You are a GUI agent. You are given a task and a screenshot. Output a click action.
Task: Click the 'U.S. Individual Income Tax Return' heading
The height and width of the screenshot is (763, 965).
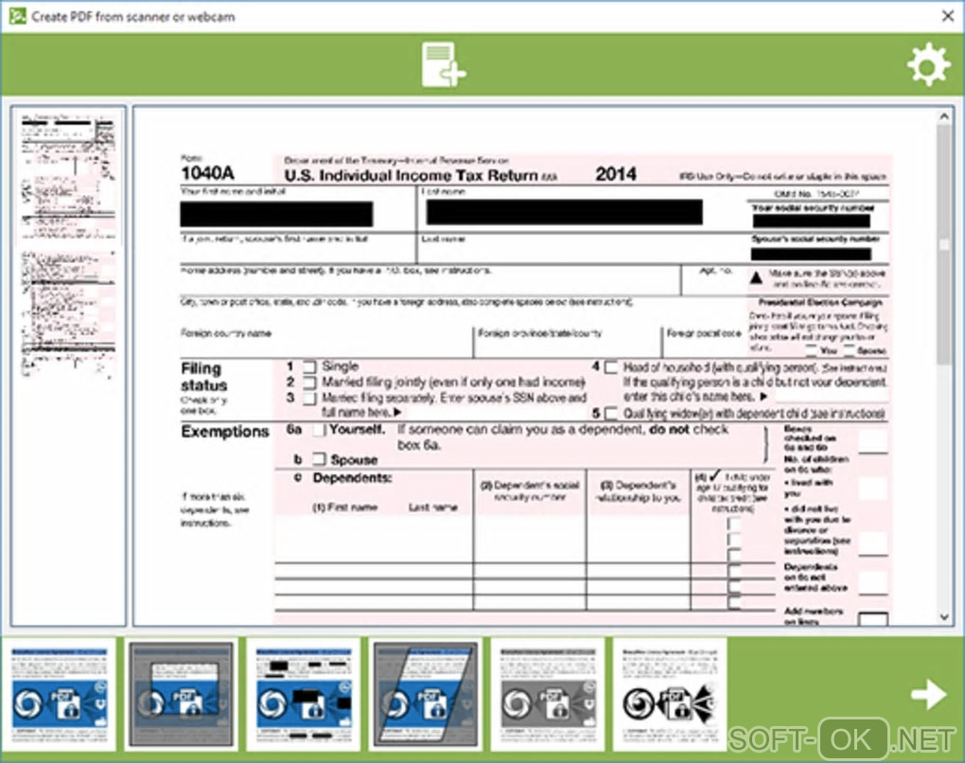coord(412,175)
